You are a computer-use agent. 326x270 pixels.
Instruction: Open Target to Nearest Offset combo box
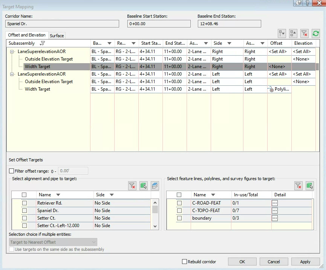coord(53,242)
